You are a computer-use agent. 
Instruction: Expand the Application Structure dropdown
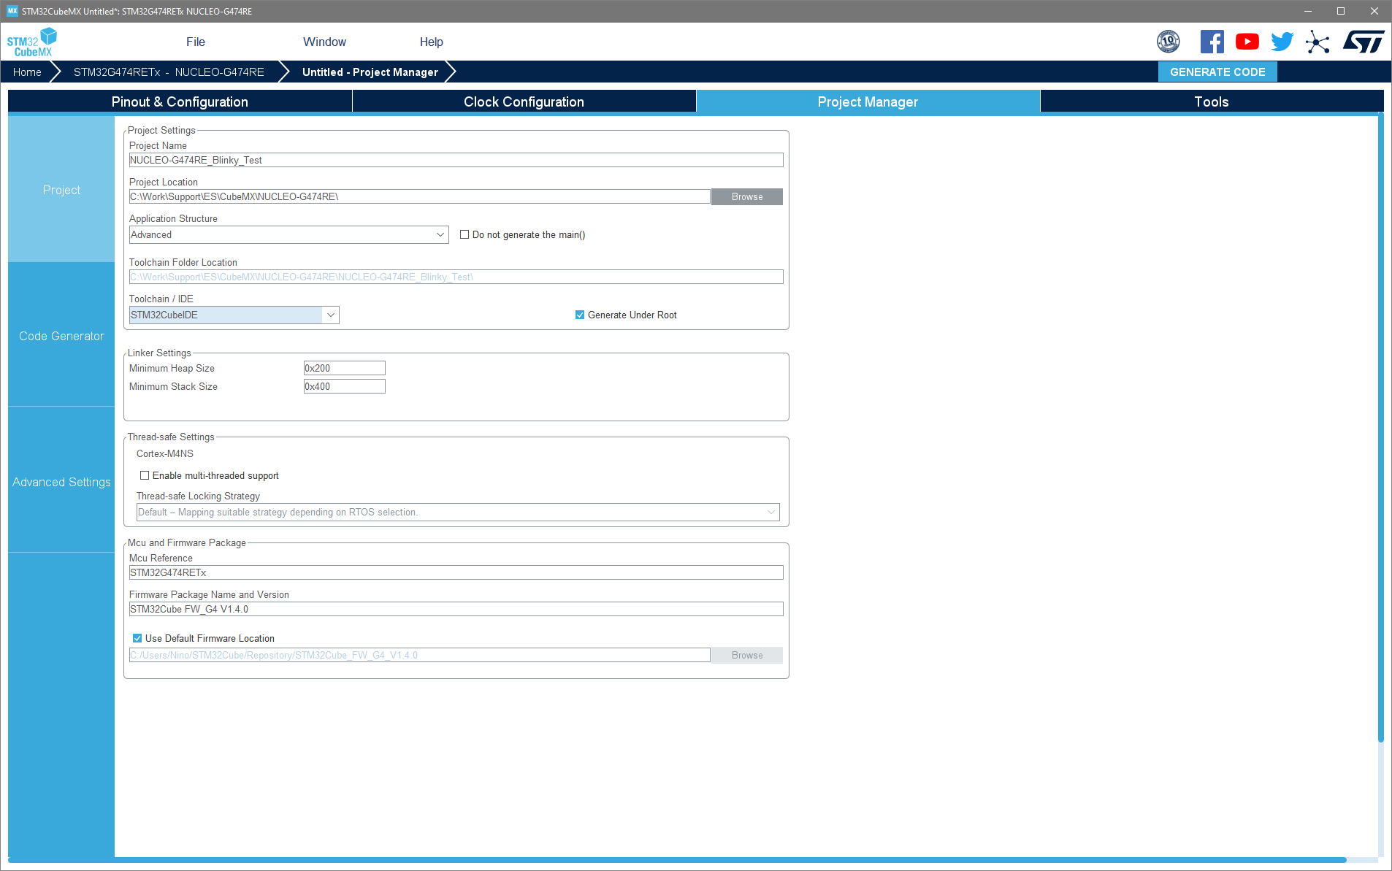coord(440,234)
